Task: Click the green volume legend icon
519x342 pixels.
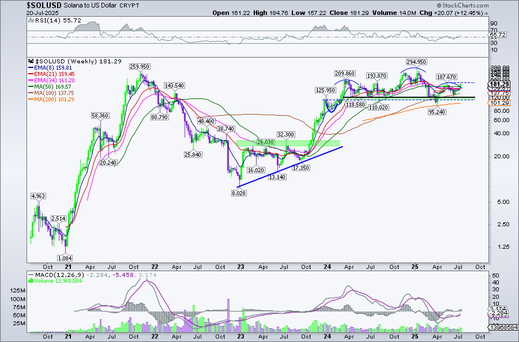Action: 31,281
